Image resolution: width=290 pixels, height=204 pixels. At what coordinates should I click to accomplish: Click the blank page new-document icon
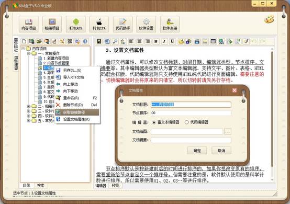tap(24, 41)
